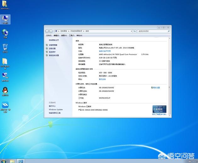The height and width of the screenshot is (163, 198).
Task: Click the 所有控制面板项 breadcrumb segment
Action: pyautogui.click(x=76, y=31)
